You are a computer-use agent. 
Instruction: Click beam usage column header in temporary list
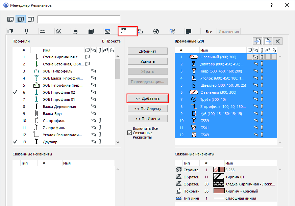click(256, 50)
